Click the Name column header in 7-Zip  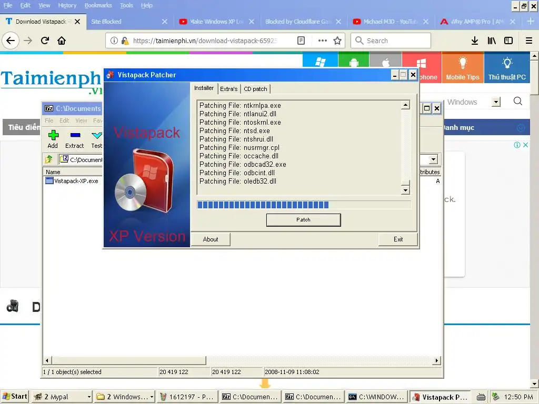(x=73, y=172)
